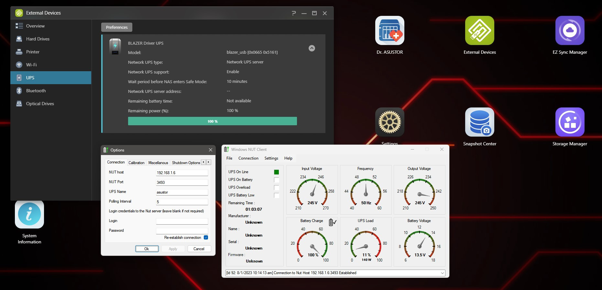Switch to Miscellanous tab in Options
This screenshot has height=290, width=602.
coord(158,163)
